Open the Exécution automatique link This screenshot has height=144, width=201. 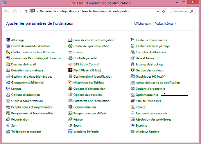pyautogui.click(x=27, y=70)
